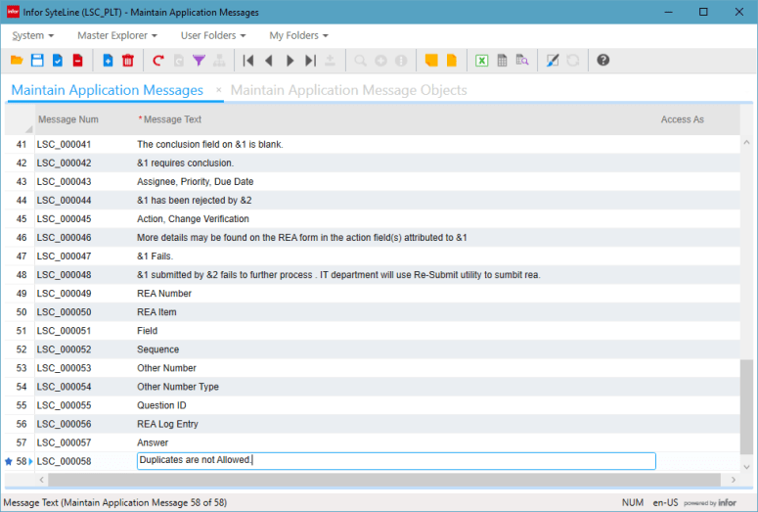Click the grid table toolbar icon
The height and width of the screenshot is (512, 758).
point(503,61)
